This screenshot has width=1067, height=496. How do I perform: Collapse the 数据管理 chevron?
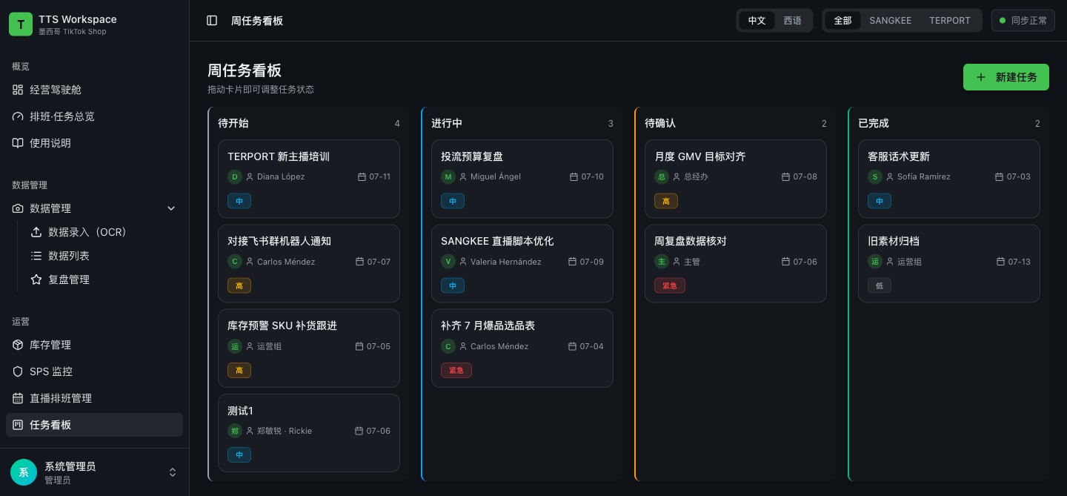coord(171,208)
